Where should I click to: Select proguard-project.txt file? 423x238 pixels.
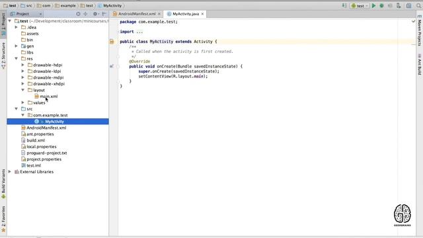coord(46,153)
